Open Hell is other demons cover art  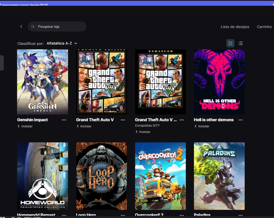(x=219, y=82)
